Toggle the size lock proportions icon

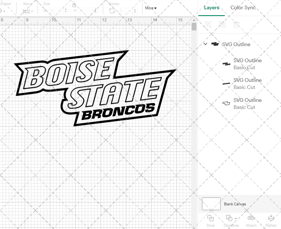(74, 5)
